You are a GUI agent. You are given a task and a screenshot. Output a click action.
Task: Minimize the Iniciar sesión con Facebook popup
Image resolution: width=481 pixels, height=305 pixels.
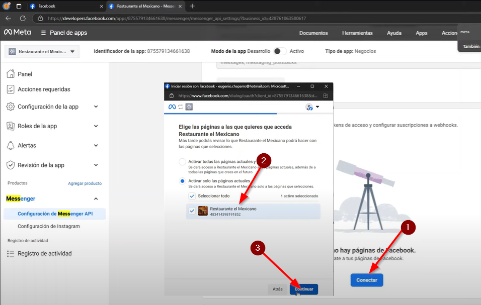(298, 86)
